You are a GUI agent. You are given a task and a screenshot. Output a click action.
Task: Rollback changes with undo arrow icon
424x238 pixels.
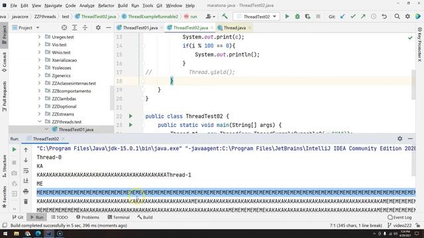point(384,17)
